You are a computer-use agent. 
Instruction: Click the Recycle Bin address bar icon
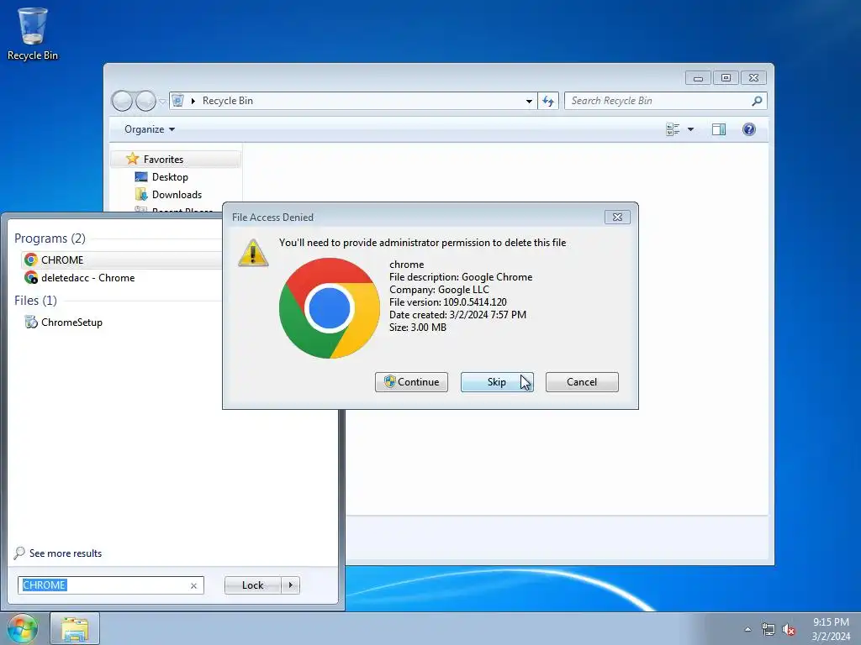coord(178,101)
